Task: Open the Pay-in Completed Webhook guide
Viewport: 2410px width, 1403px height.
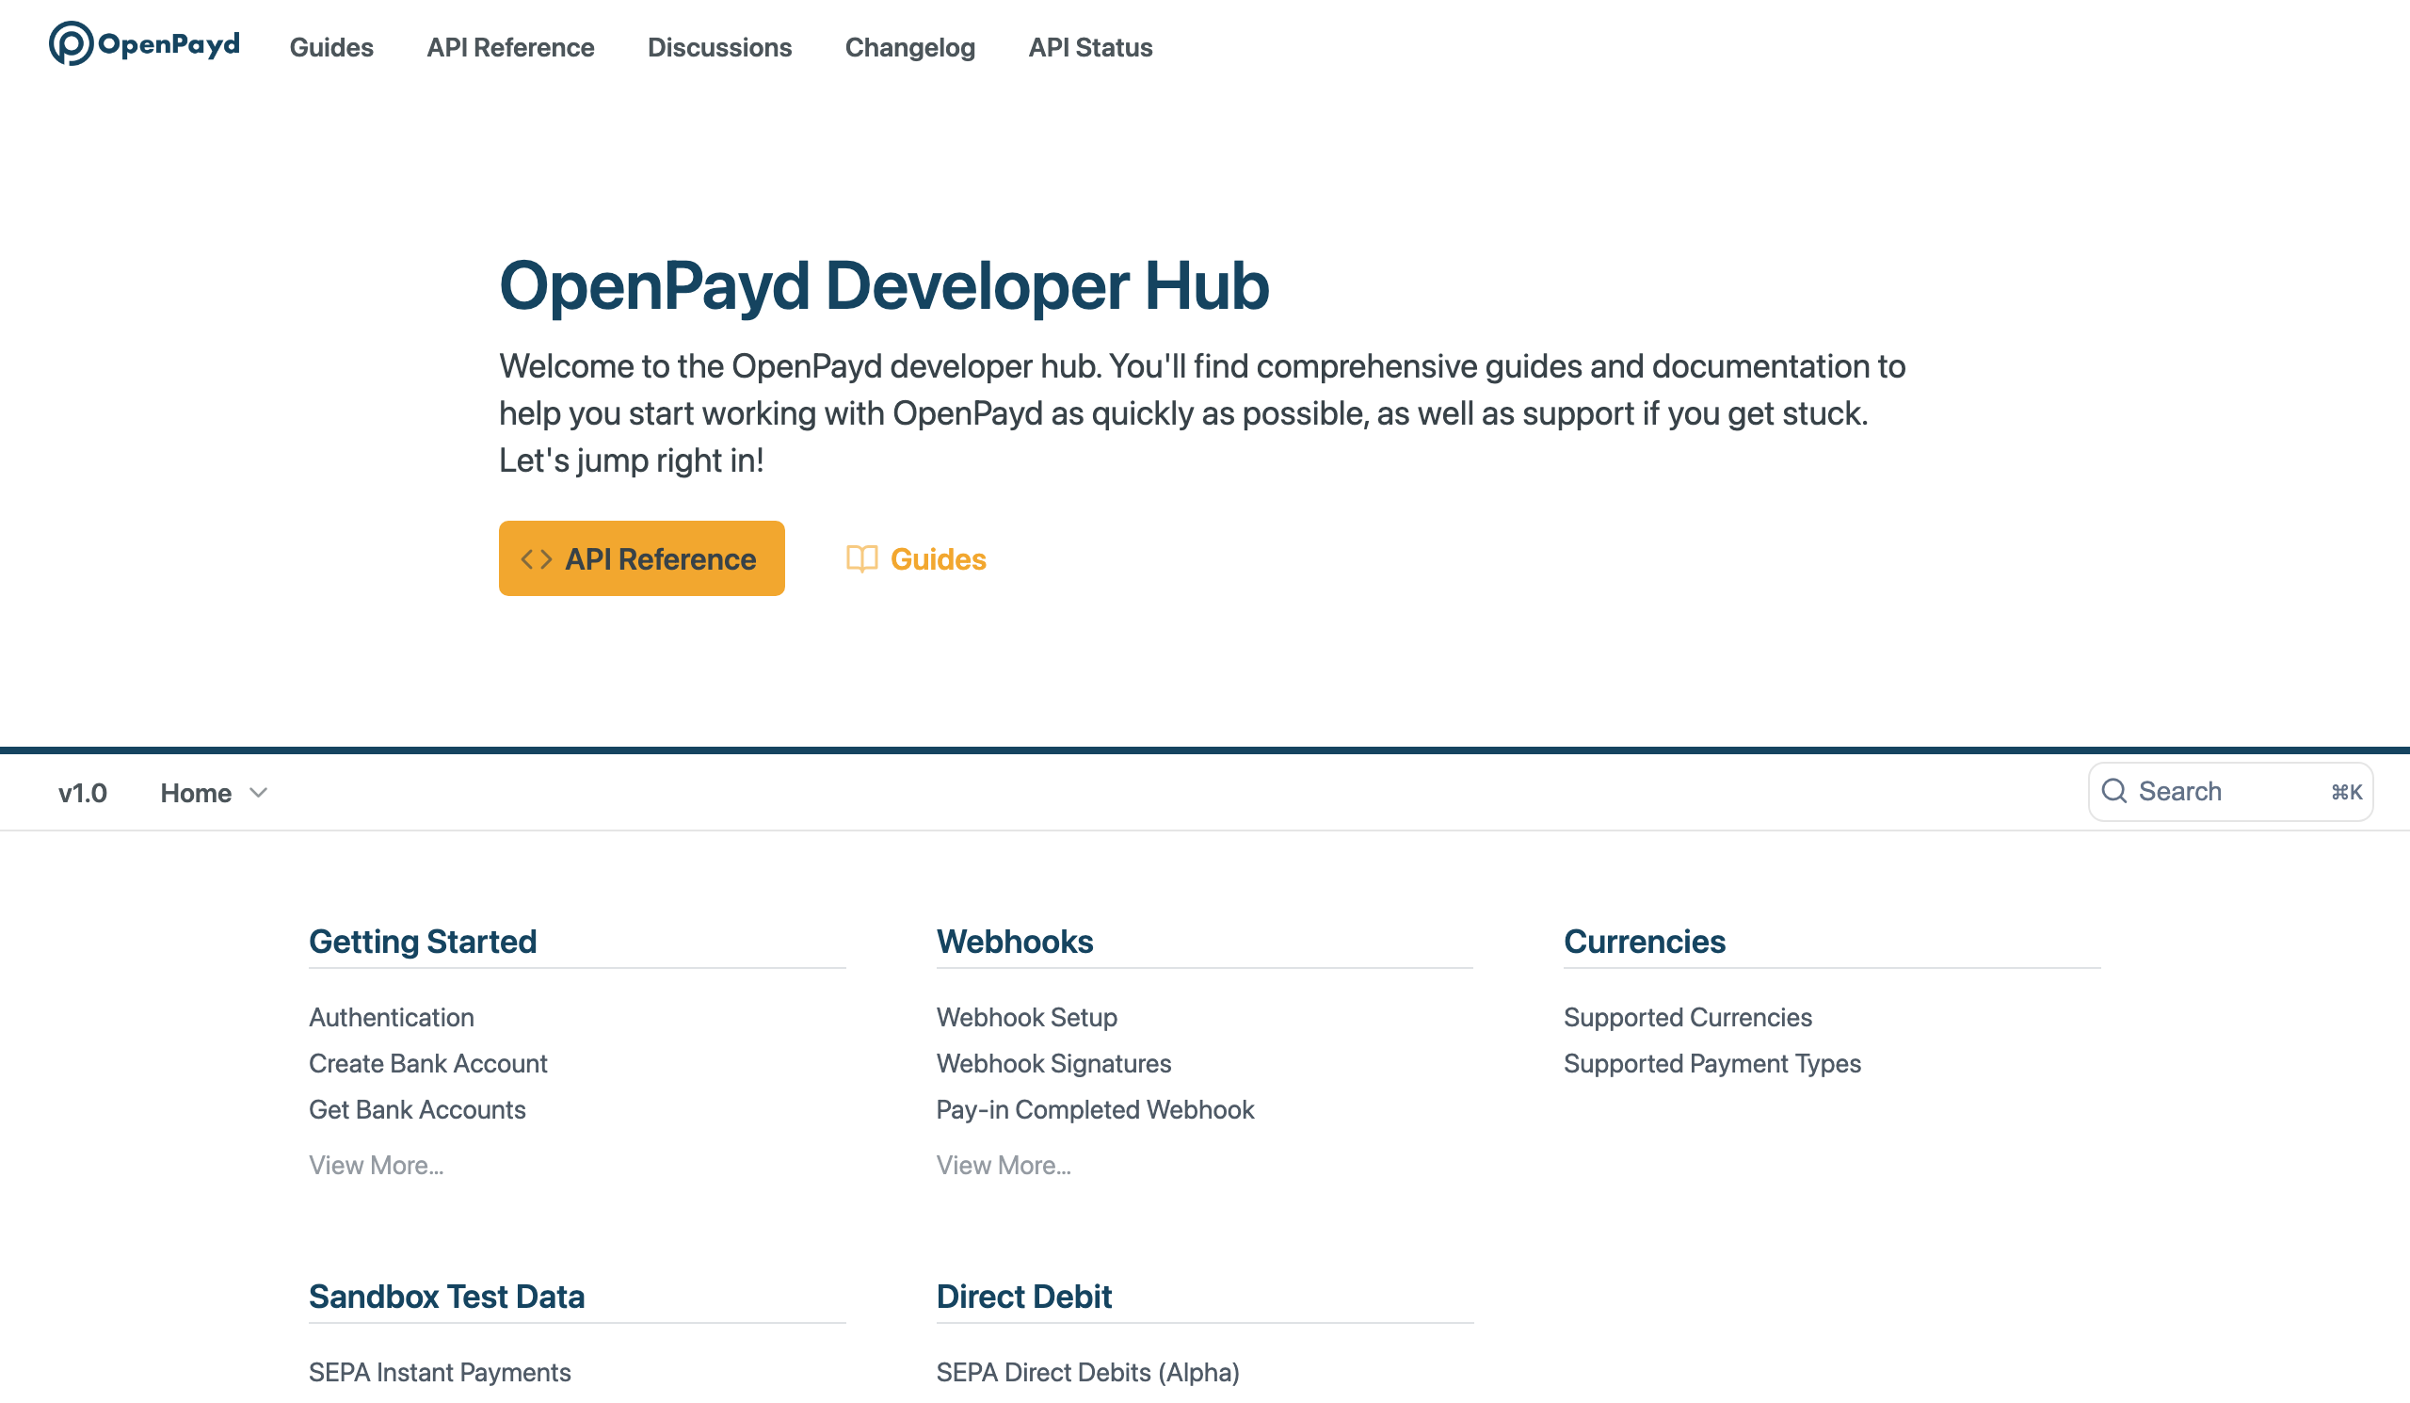Action: 1095,1110
